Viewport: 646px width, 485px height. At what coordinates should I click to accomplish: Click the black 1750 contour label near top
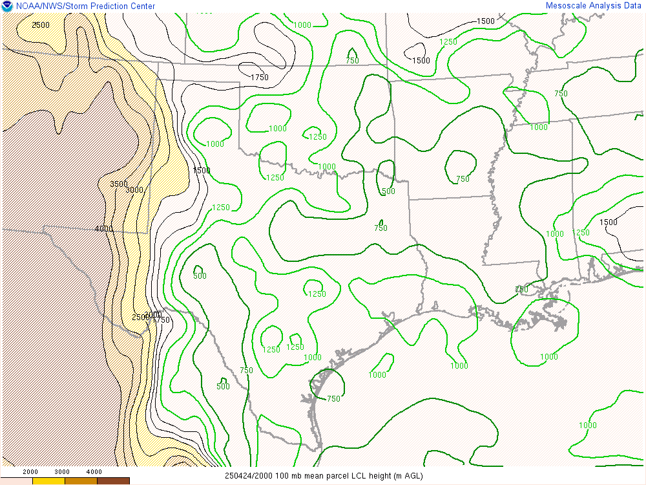point(259,78)
